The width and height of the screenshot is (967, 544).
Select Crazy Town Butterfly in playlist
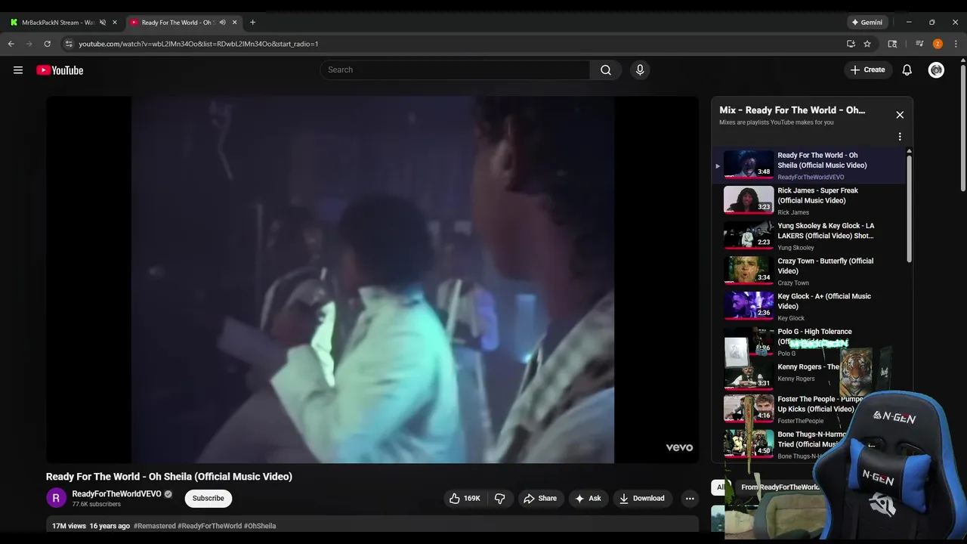[808, 271]
